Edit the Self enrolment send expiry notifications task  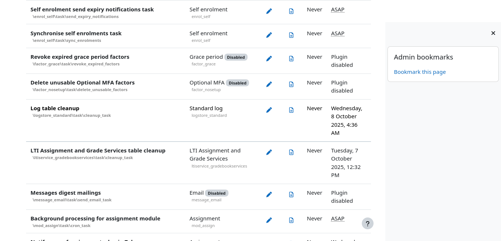click(x=269, y=11)
